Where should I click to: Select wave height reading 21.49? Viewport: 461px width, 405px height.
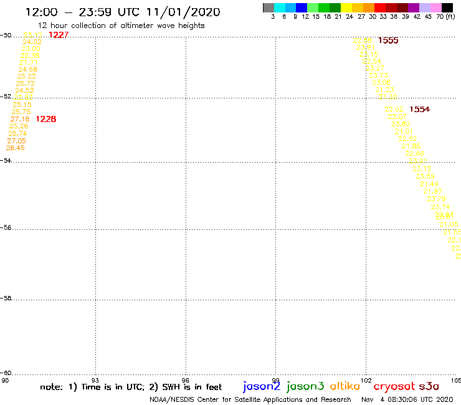429,184
